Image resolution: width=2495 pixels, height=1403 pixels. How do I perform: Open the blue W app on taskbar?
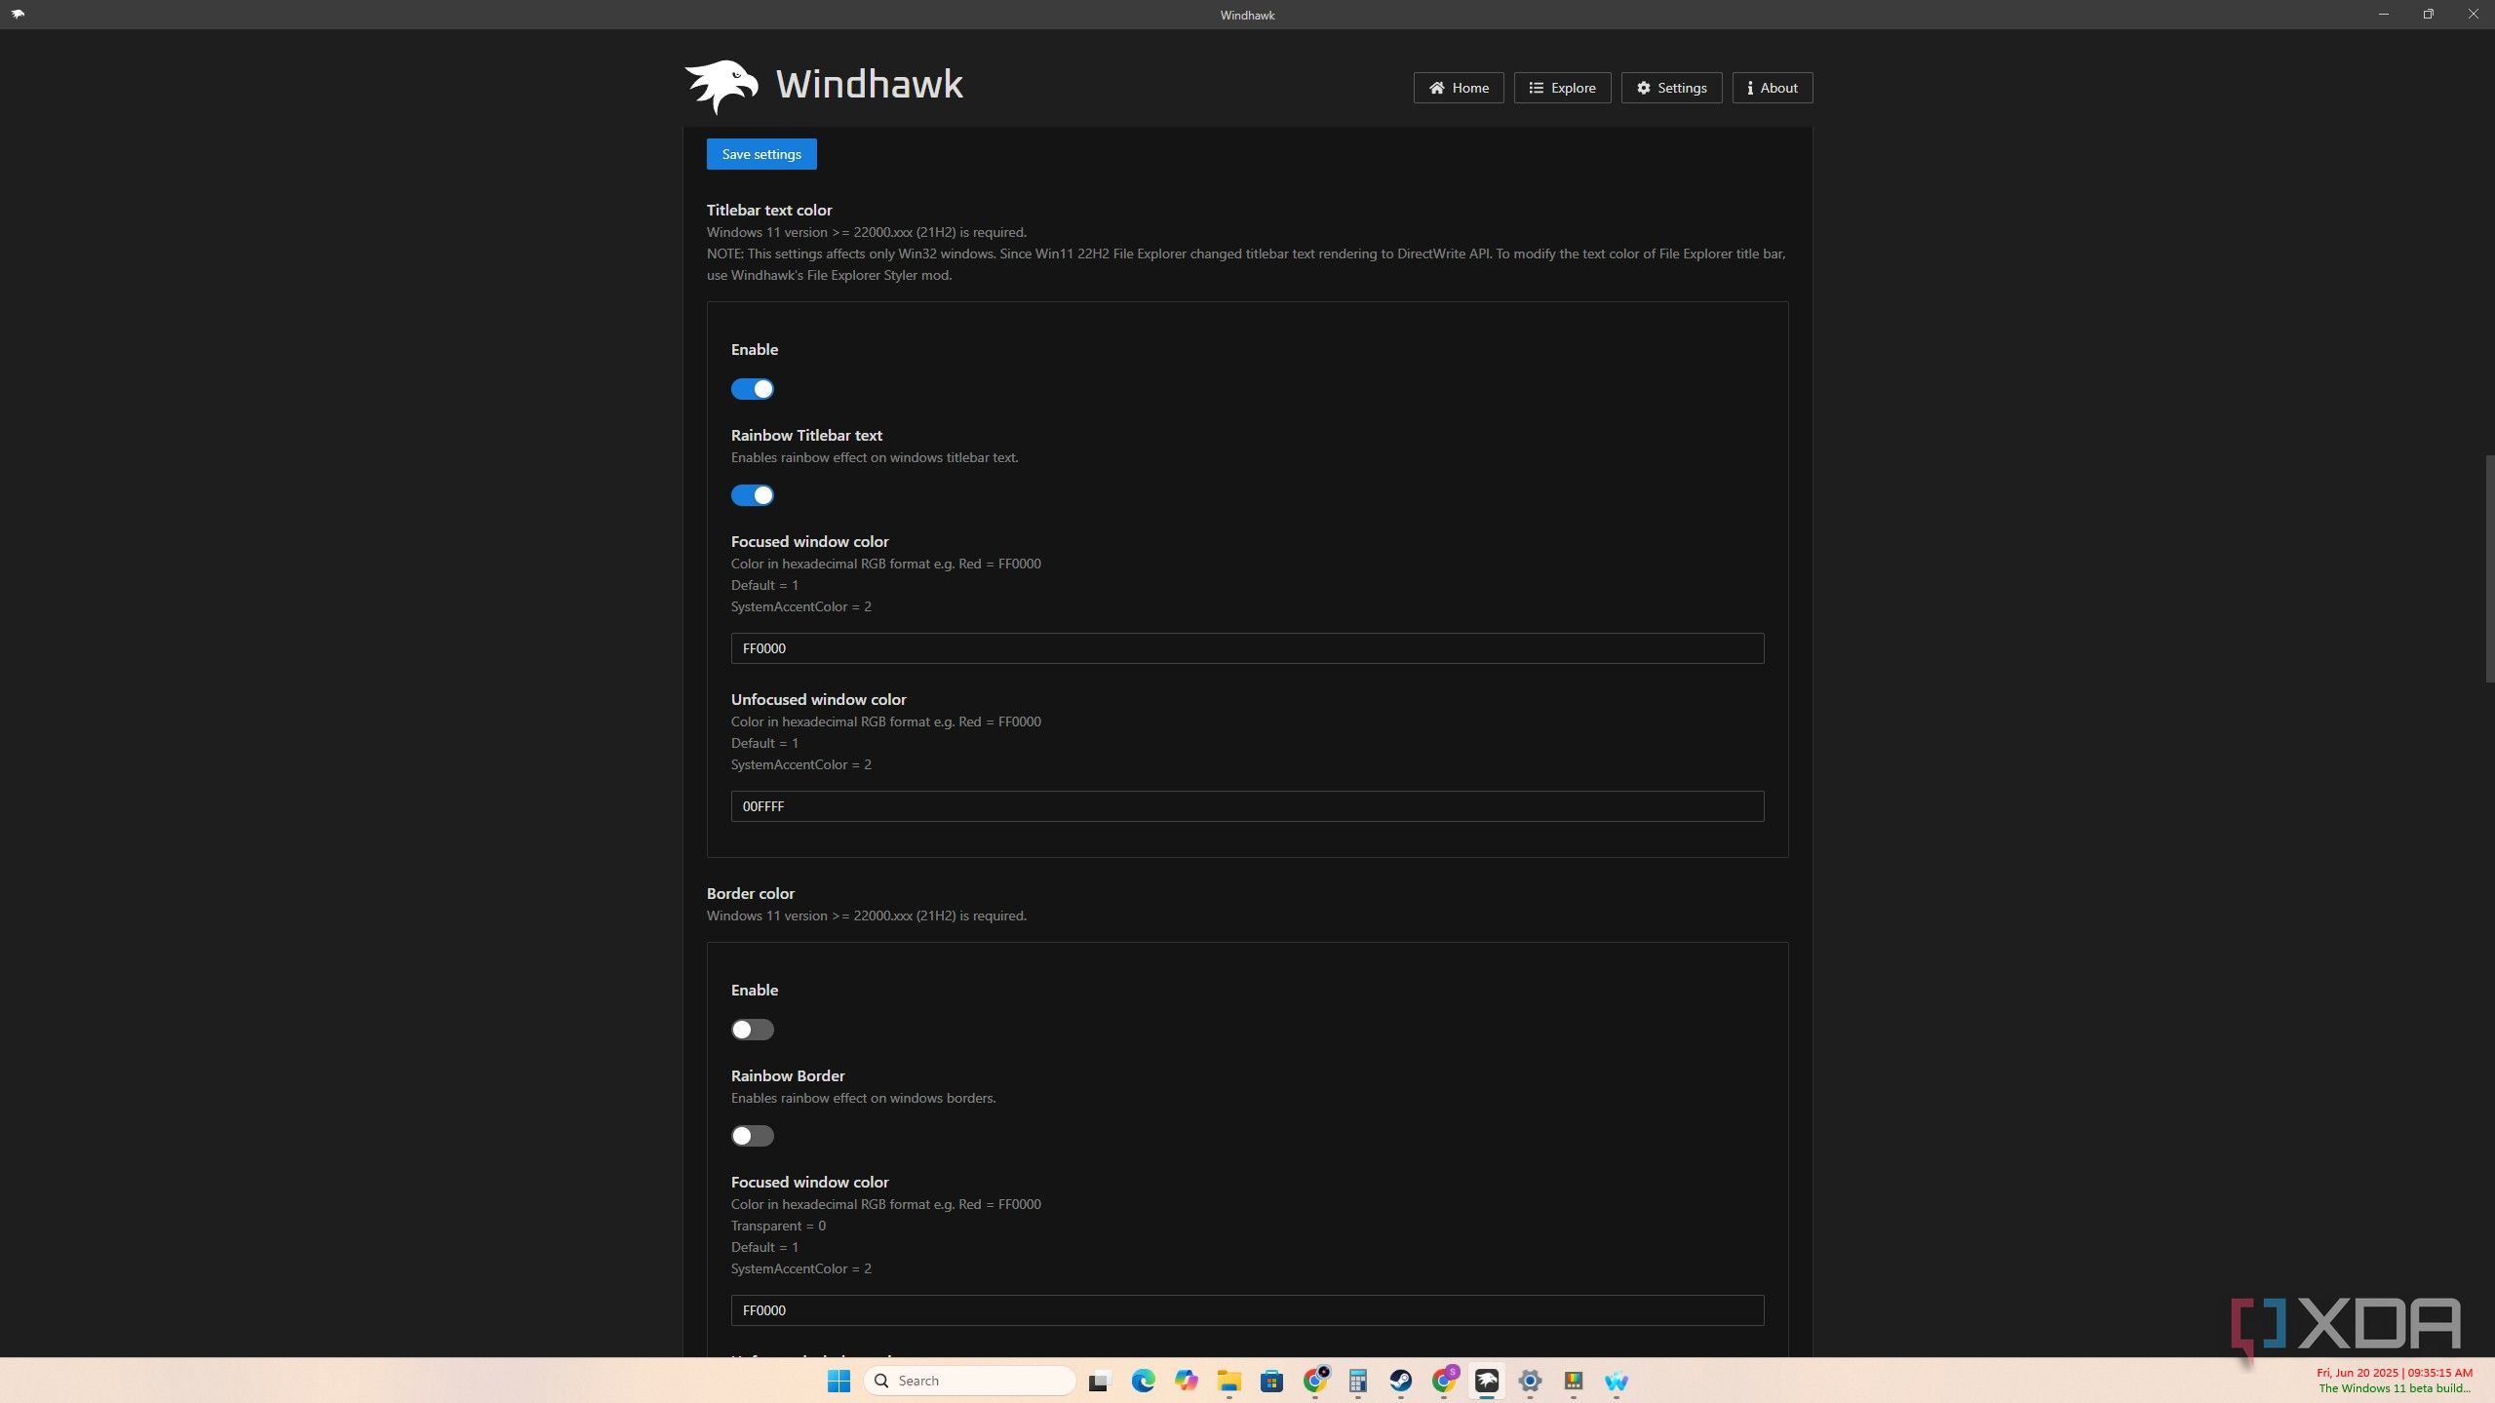coord(1617,1381)
